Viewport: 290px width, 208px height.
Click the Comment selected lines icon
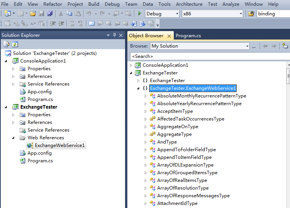coord(72,23)
